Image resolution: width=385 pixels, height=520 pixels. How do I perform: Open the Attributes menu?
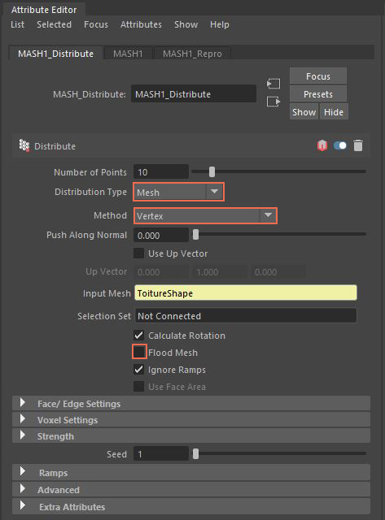(x=141, y=24)
